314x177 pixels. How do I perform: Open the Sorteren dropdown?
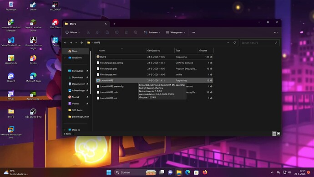152,32
